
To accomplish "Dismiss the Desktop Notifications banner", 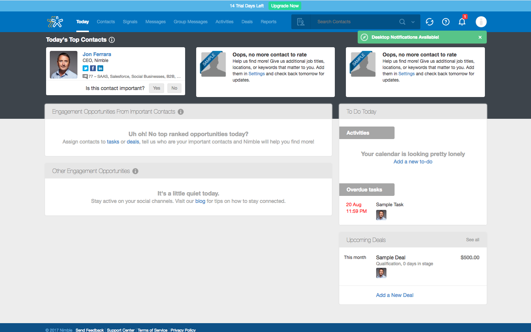I will 480,37.
